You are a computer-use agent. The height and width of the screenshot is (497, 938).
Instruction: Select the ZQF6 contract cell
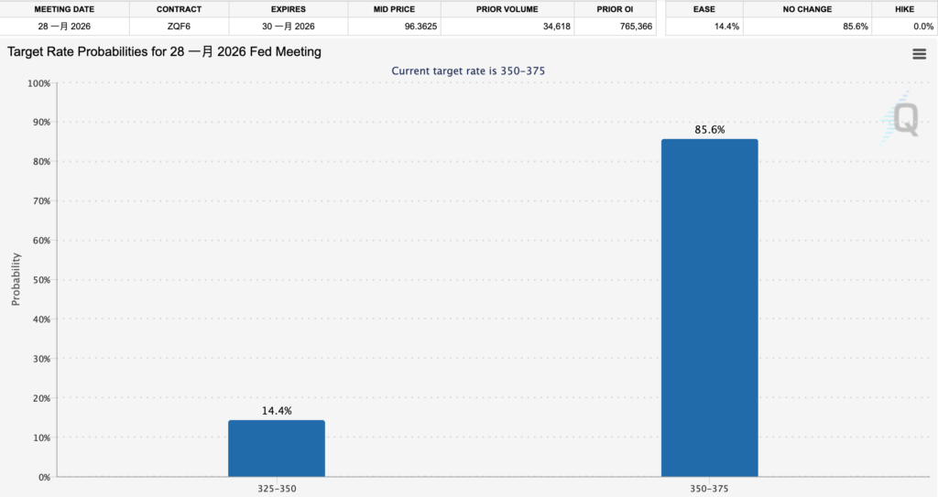click(179, 27)
